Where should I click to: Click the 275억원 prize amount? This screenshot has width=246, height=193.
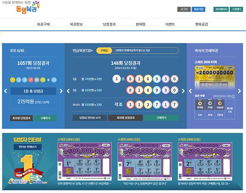click(25, 102)
